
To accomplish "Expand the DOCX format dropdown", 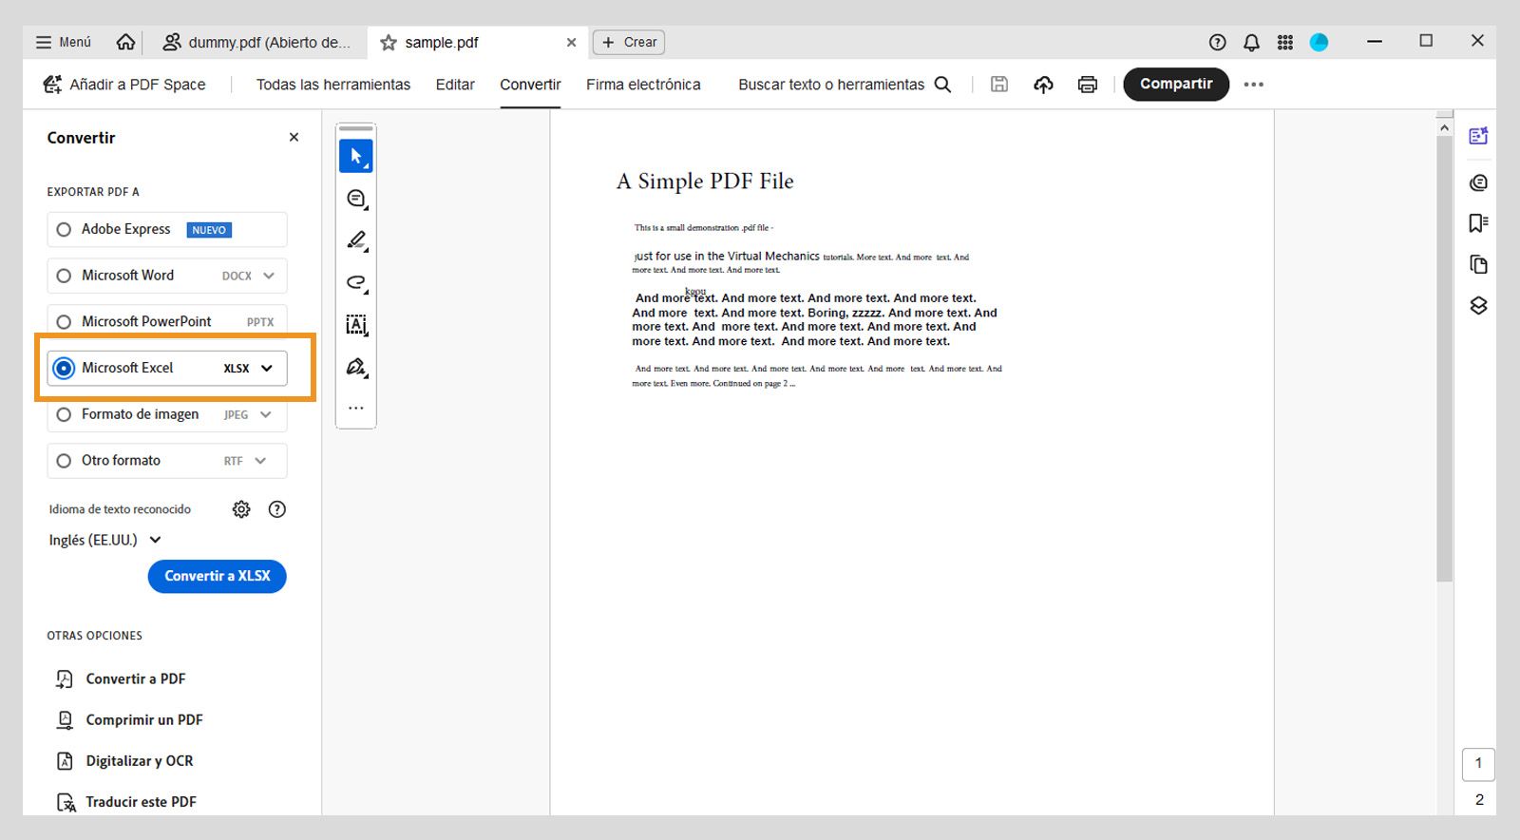I will click(x=269, y=276).
